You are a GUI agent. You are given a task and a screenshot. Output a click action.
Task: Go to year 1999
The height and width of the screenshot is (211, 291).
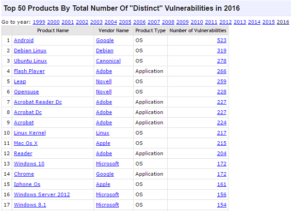[x=39, y=22]
